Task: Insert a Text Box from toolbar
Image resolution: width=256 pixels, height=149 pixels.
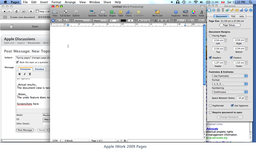Action: pyautogui.click(x=103, y=13)
